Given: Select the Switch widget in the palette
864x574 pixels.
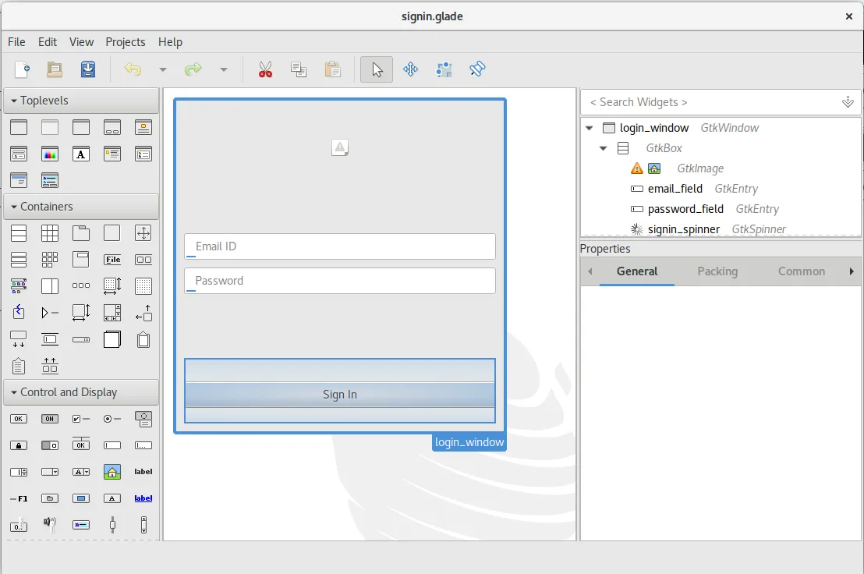Looking at the screenshot, I should pos(50,445).
